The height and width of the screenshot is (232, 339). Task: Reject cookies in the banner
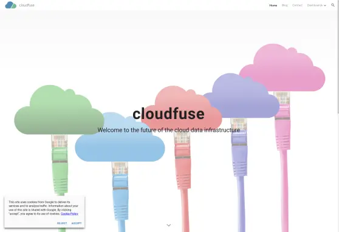point(62,223)
